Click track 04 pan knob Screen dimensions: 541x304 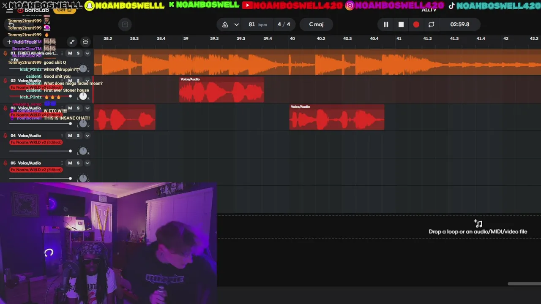point(83,151)
